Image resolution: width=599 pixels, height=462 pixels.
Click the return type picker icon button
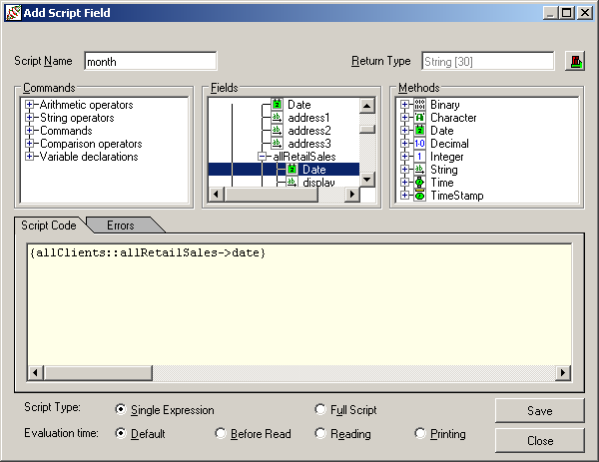click(x=575, y=61)
